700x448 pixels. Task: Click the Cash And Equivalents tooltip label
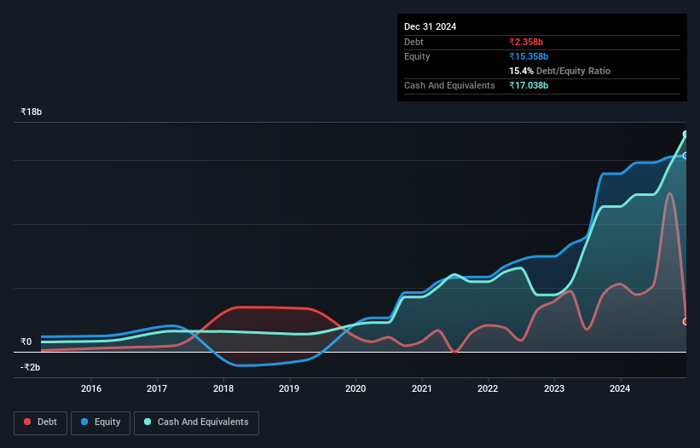coord(449,85)
